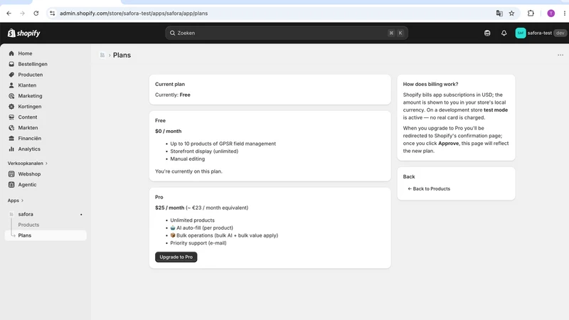The height and width of the screenshot is (320, 569).
Task: Open the Chrome profile avatar
Action: [x=551, y=14]
